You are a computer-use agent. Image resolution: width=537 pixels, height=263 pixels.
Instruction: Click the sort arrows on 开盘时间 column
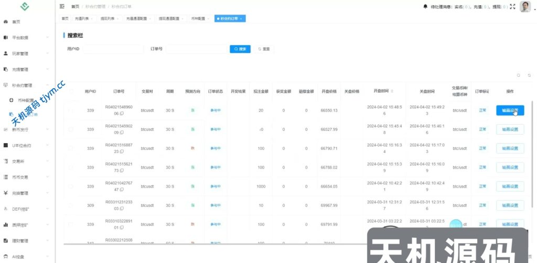tap(391, 91)
